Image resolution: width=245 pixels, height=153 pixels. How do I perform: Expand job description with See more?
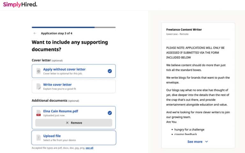(195, 142)
